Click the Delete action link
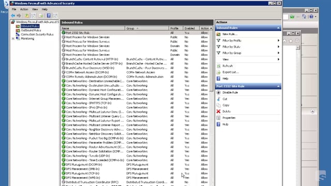 point(227,112)
